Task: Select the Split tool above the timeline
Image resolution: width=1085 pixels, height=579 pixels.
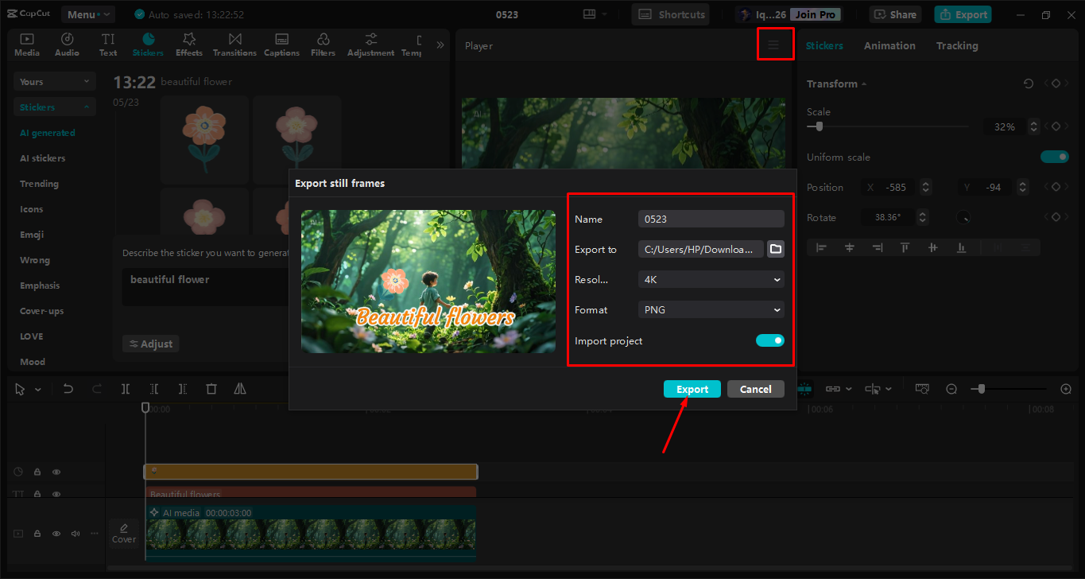Action: pyautogui.click(x=125, y=388)
